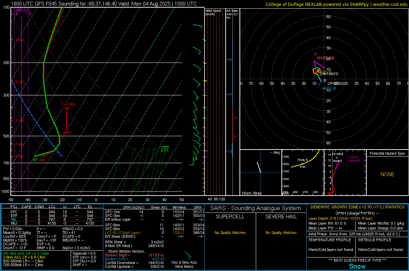Click the SigSvr = 0 m3/s3 value

(x=76, y=248)
